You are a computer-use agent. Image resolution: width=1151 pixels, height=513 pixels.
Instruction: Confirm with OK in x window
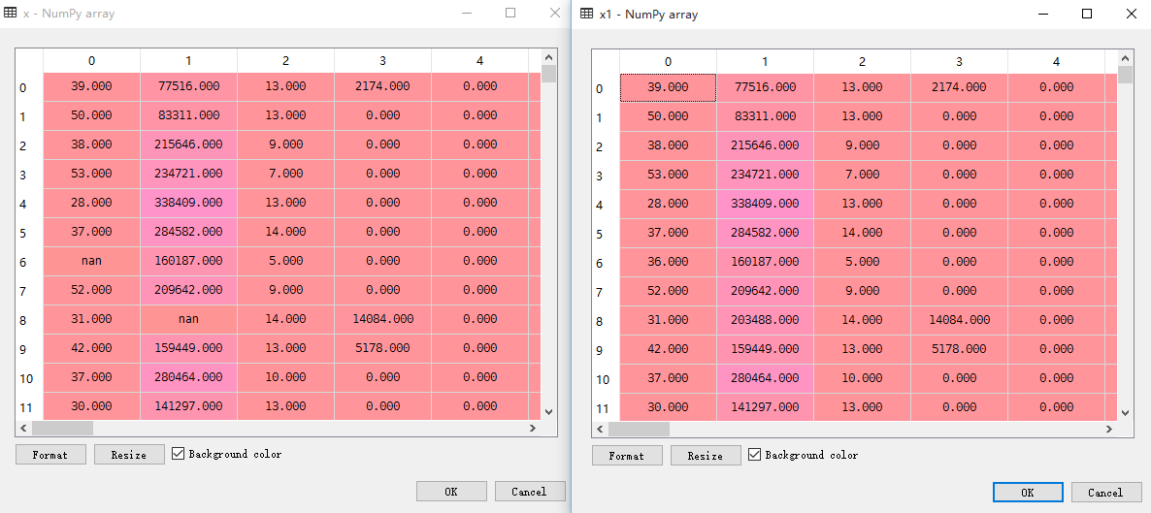[x=451, y=491]
